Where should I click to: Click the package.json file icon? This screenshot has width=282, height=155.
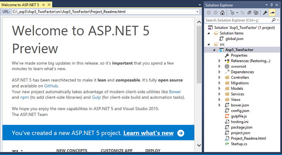pos(227,127)
